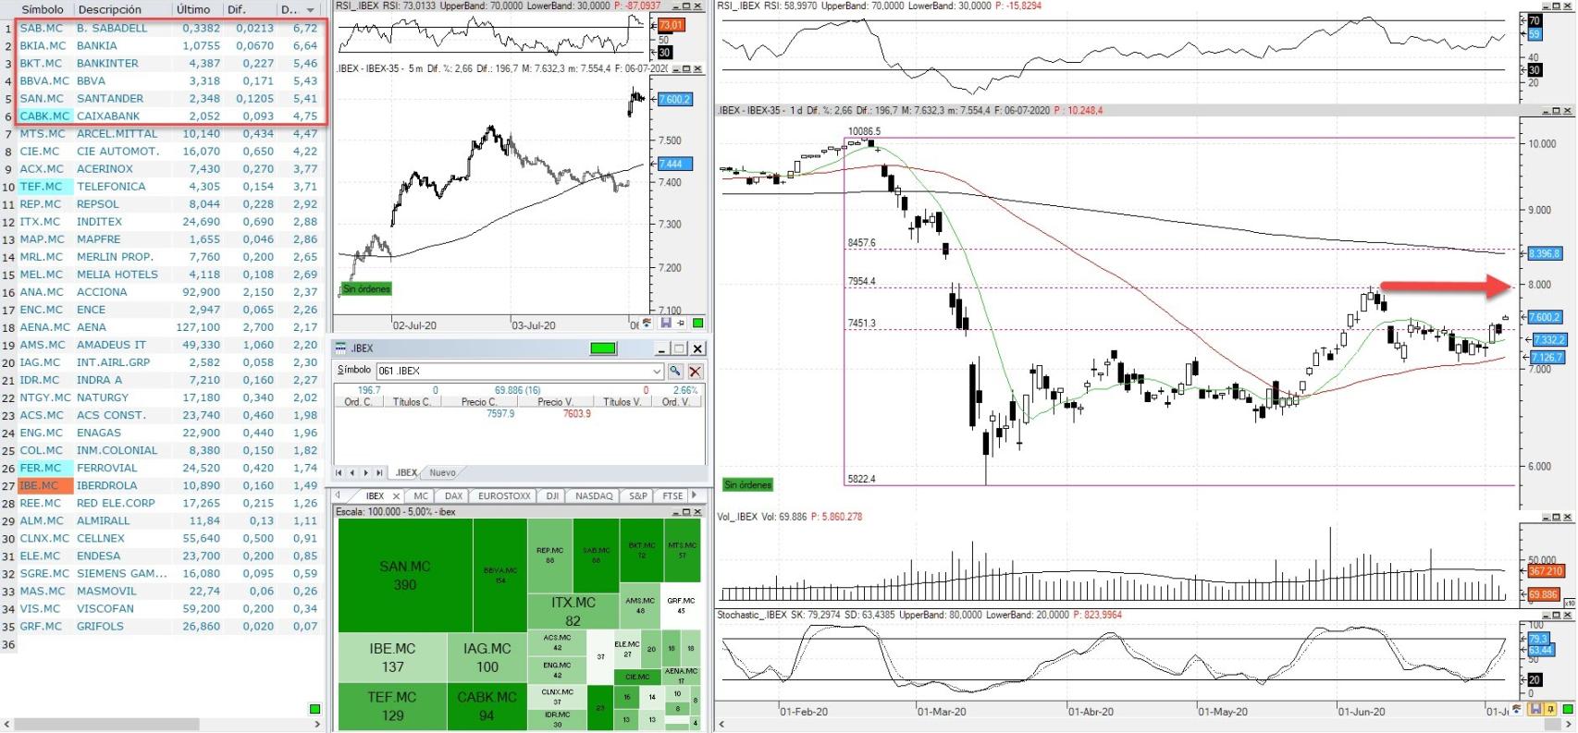
Task: Click the 70 upper band marker on daily RSI
Action: 1535,20
